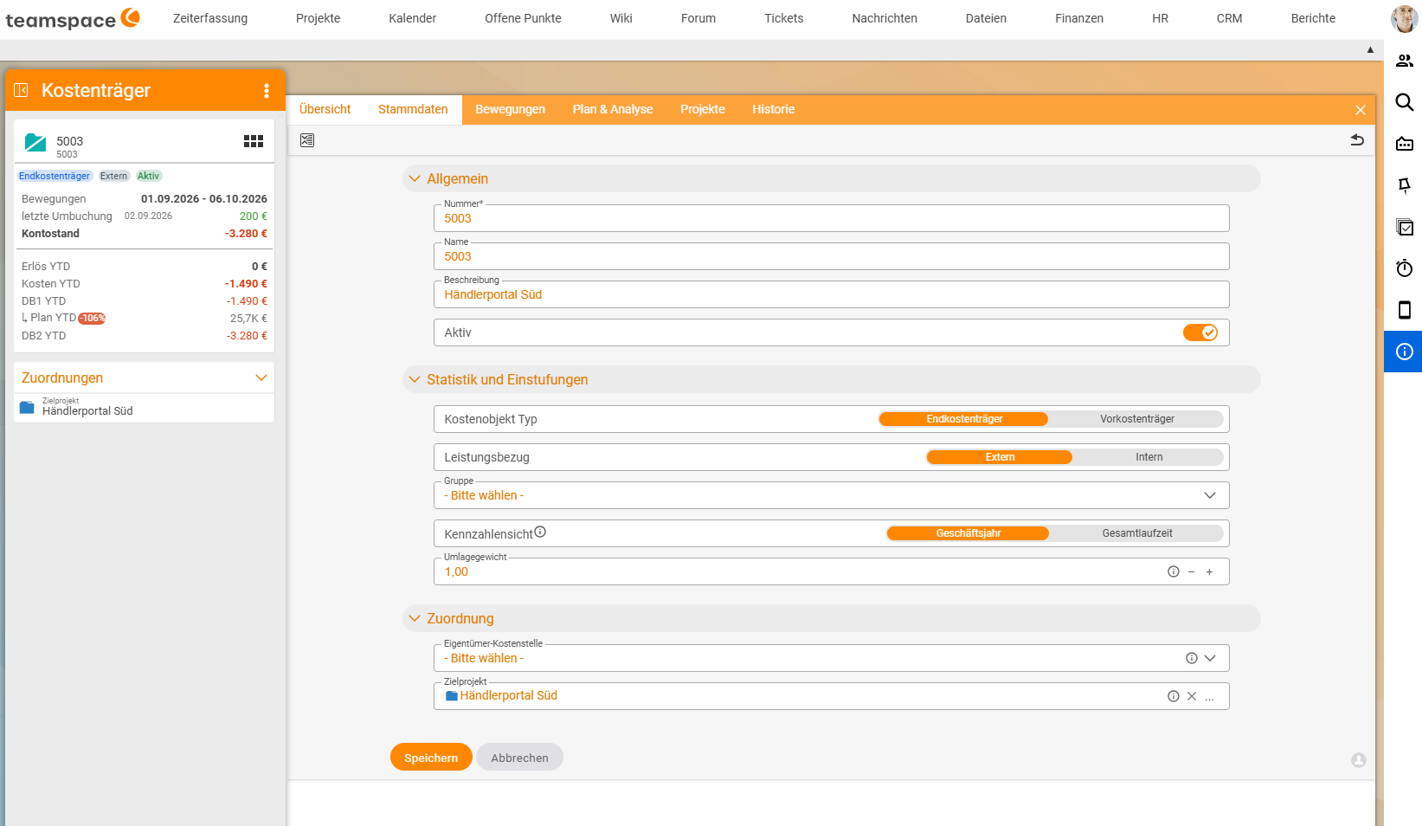
Task: Clear the Zielprojekt field with X icon
Action: pos(1192,696)
